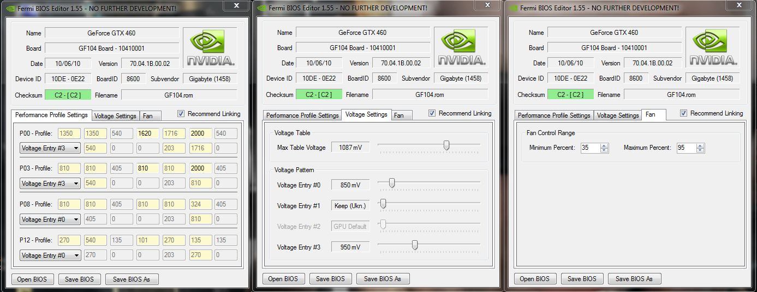
Task: Click NVIDIA logo in the Fan tab window
Action: pyautogui.click(x=713, y=48)
